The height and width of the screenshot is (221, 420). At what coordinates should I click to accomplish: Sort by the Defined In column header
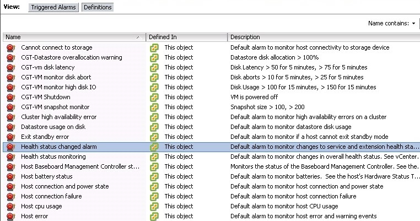tap(186, 37)
